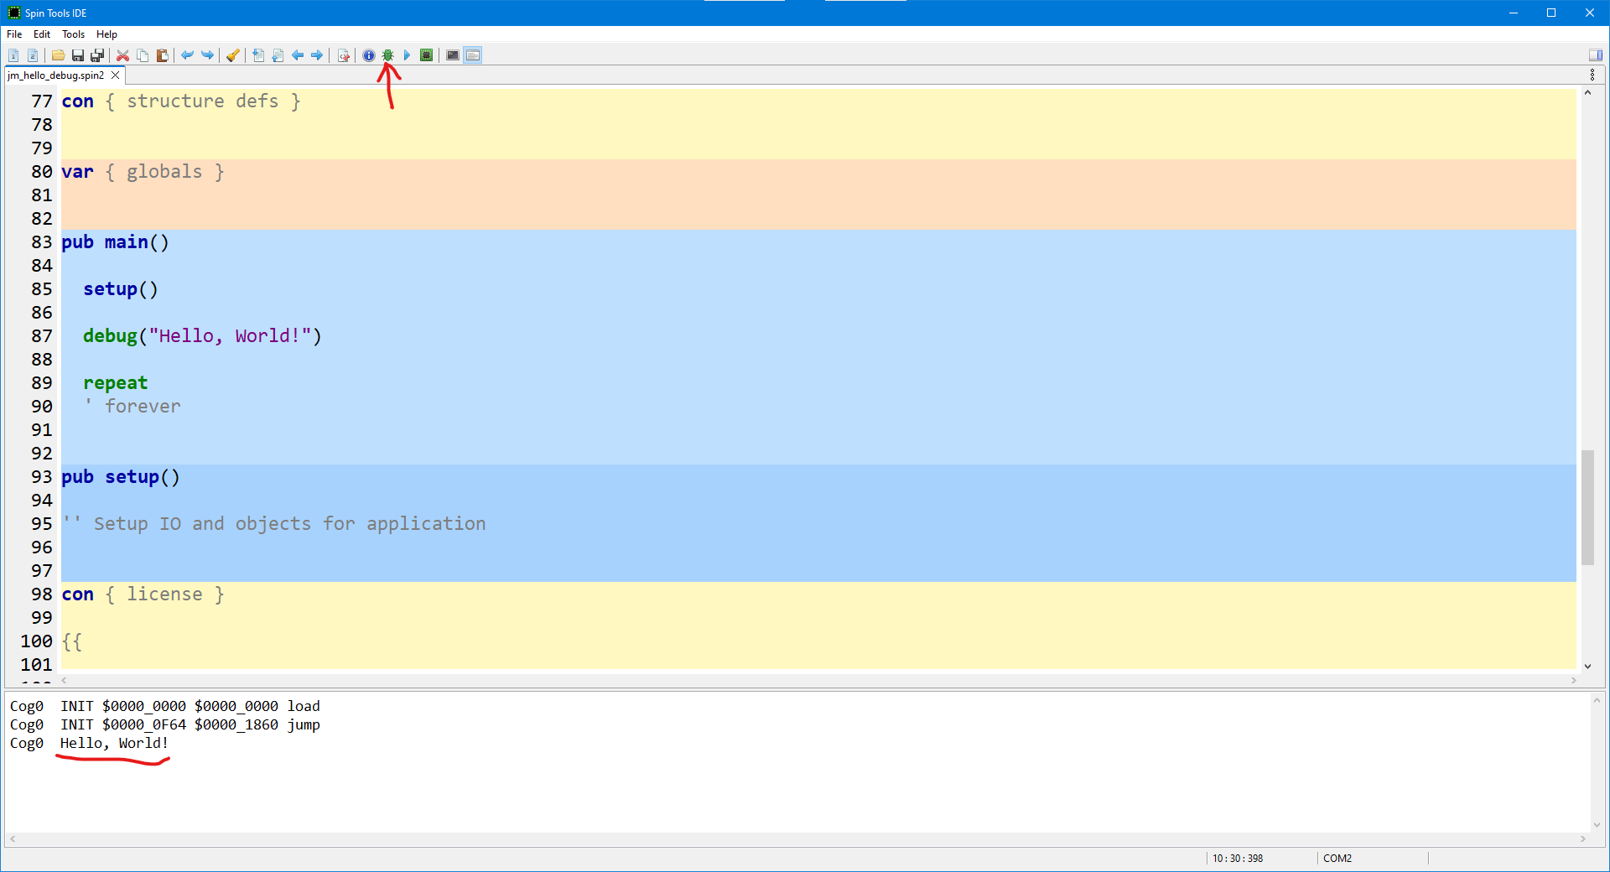Click the paste clipboard icon

click(163, 55)
